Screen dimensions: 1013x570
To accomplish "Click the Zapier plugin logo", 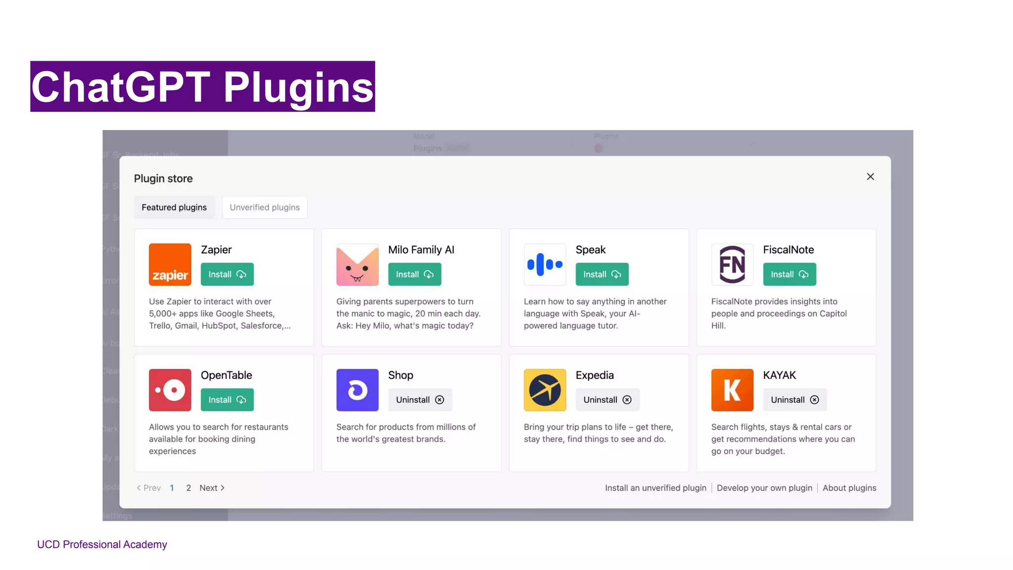I will coord(170,264).
